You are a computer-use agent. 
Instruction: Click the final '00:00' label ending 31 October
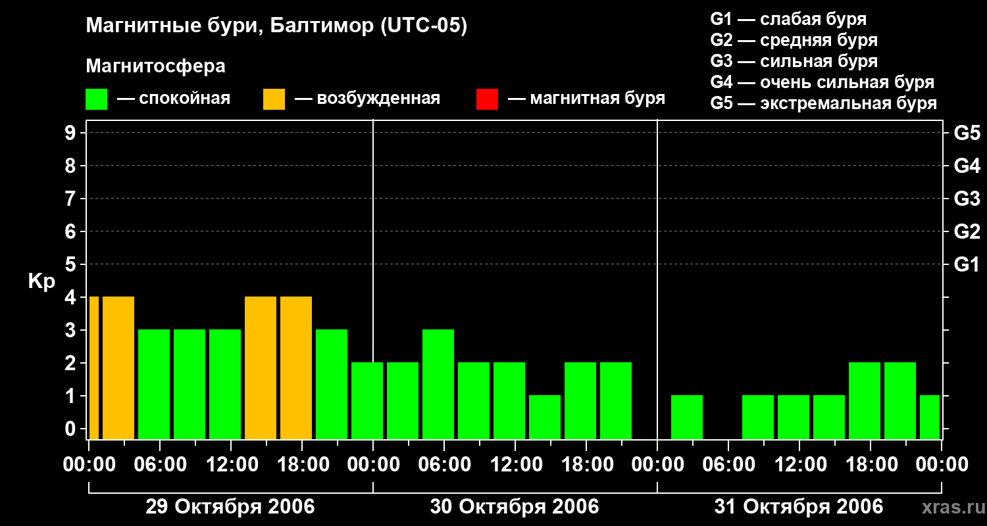942,465
